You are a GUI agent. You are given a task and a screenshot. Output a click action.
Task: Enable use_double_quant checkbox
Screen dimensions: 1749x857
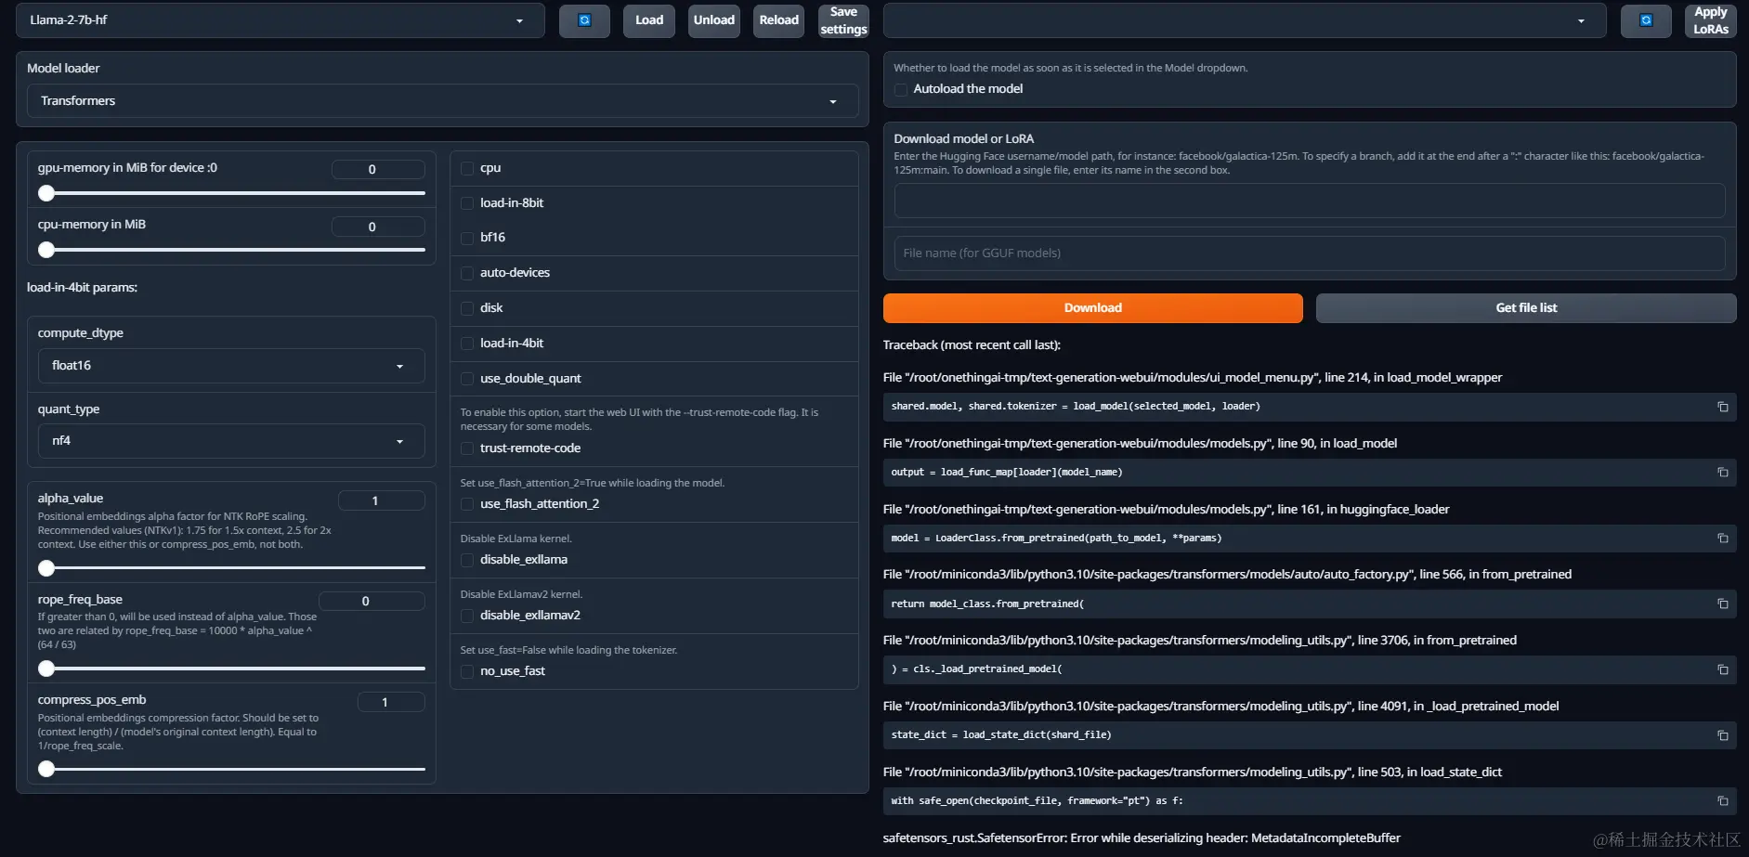pyautogui.click(x=467, y=379)
